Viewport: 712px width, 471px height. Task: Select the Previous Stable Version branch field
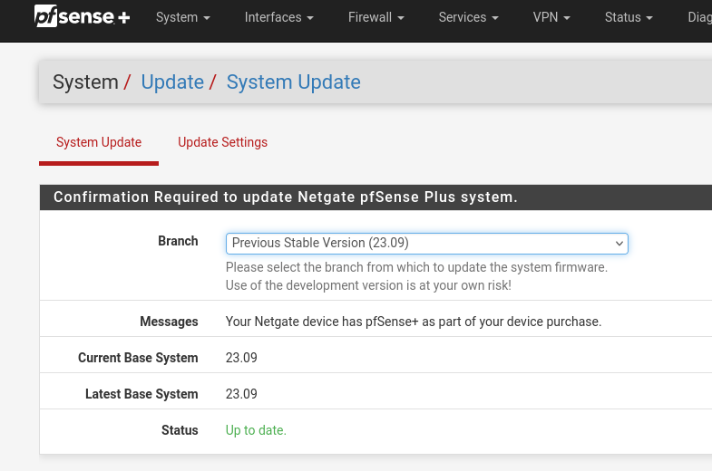427,244
